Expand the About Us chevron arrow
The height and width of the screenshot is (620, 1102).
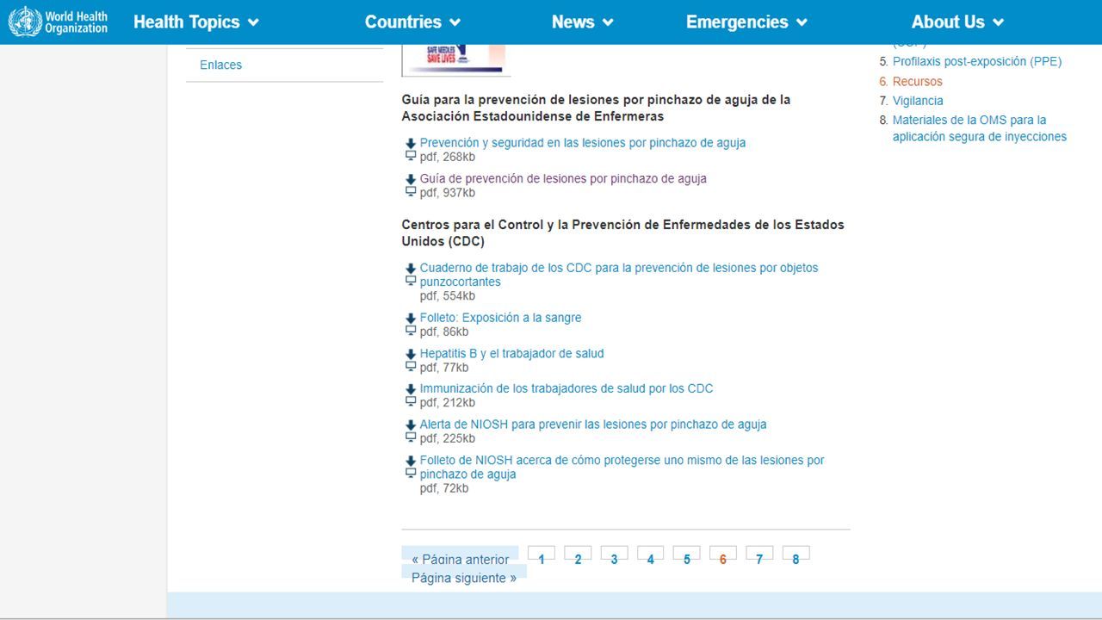[x=999, y=23]
